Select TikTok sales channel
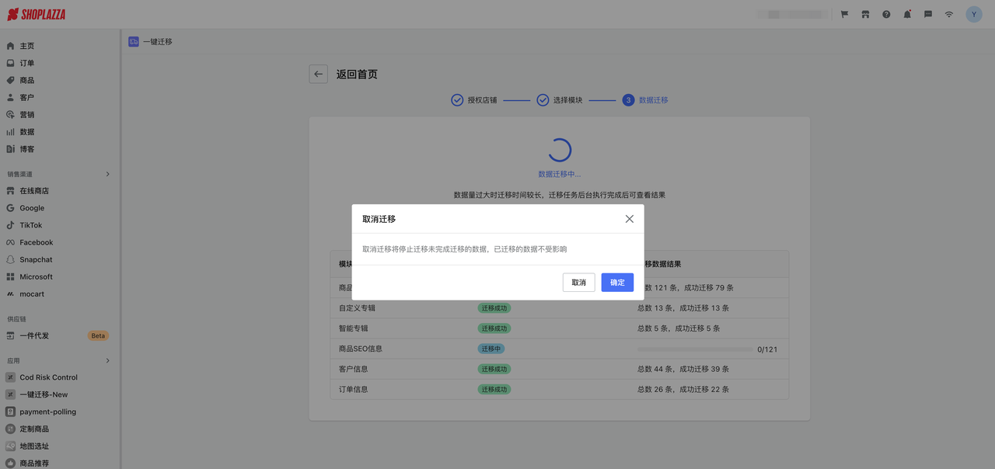The image size is (995, 469). click(31, 225)
